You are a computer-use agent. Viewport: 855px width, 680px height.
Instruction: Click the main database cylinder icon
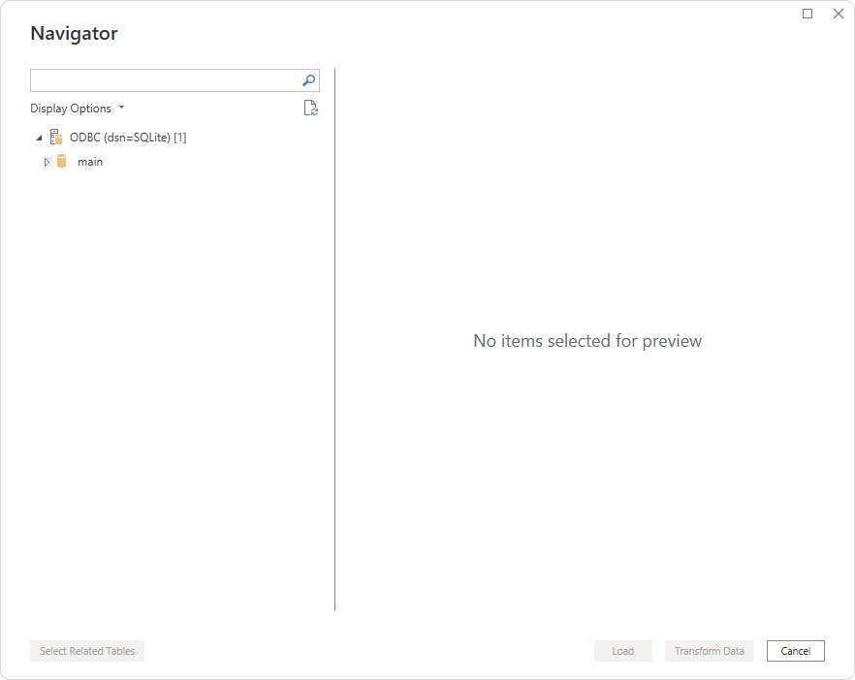(62, 162)
